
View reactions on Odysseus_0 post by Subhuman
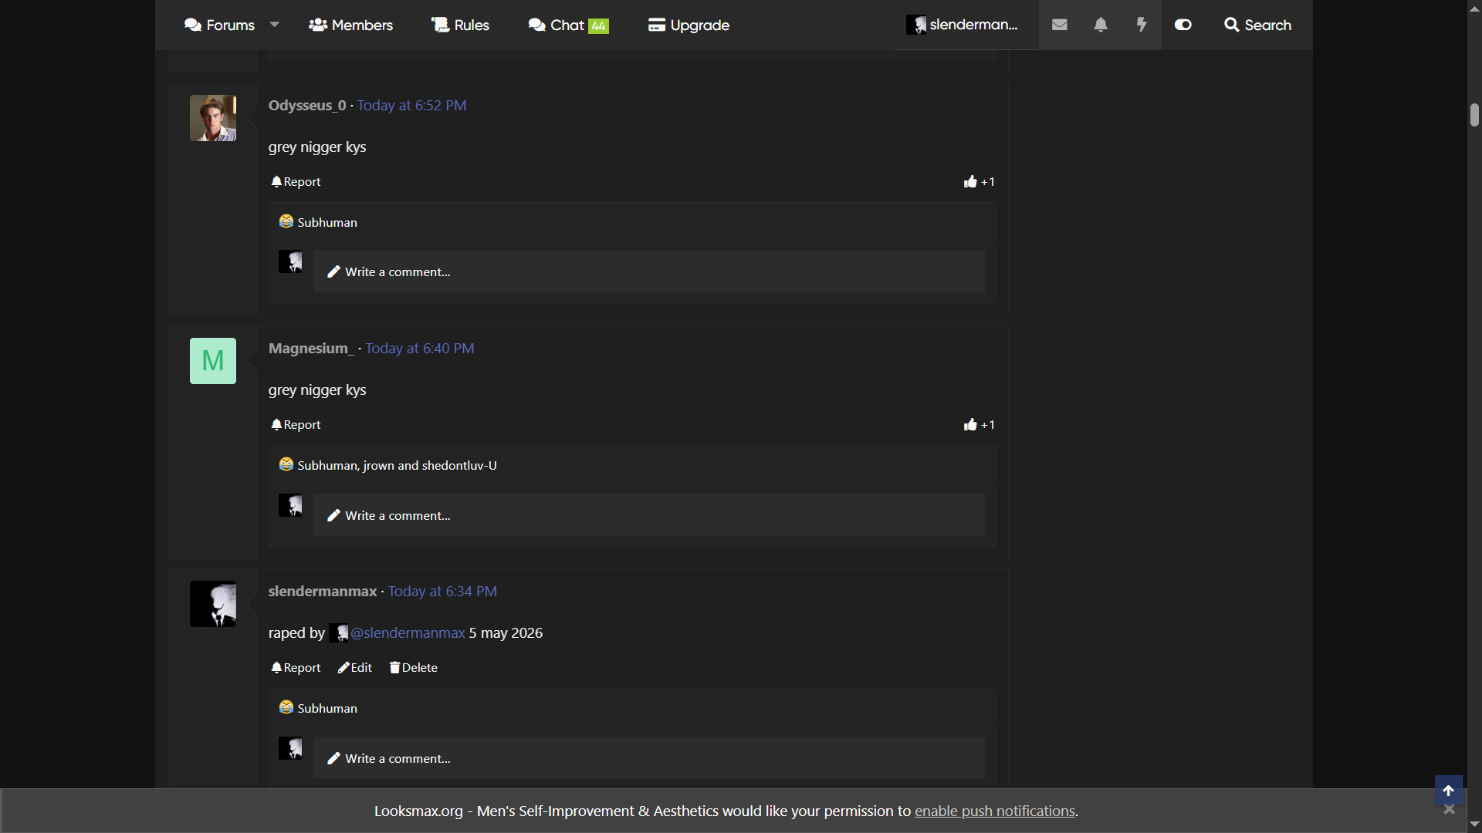click(327, 222)
